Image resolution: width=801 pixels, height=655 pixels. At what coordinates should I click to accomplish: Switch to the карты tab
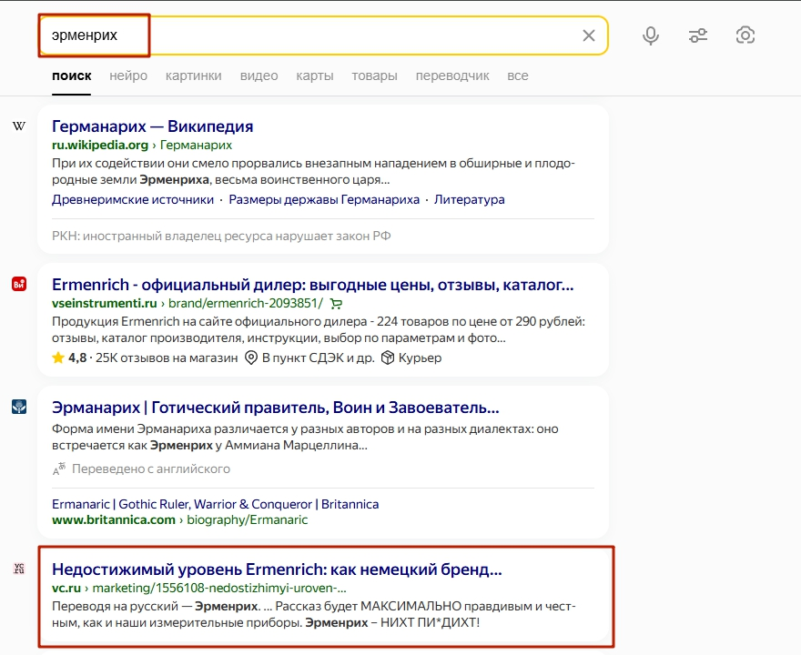315,76
